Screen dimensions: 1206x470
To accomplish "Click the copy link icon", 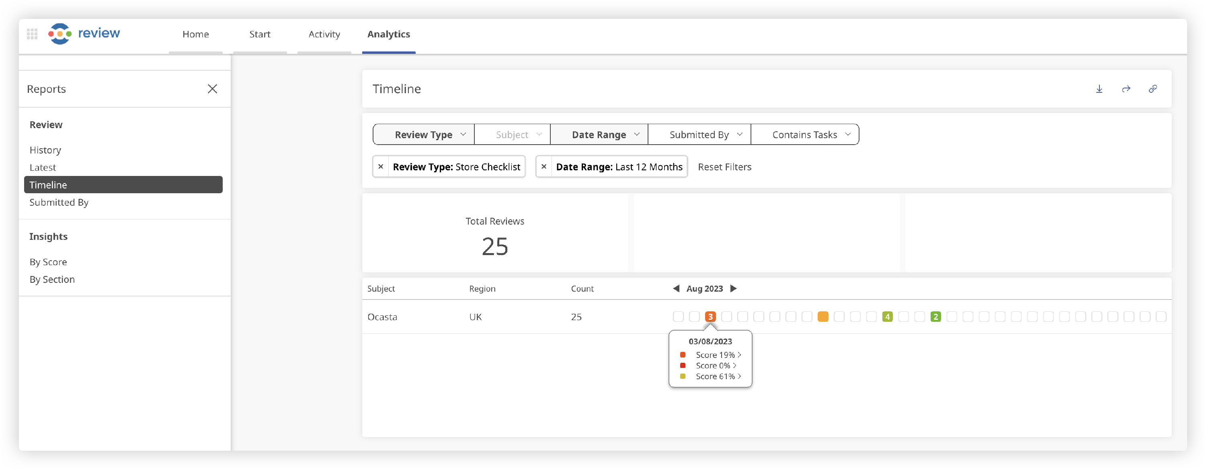I will click(x=1153, y=89).
